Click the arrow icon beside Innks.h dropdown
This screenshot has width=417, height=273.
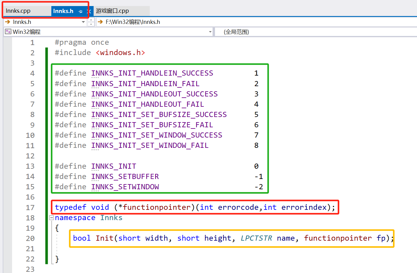pos(8,22)
